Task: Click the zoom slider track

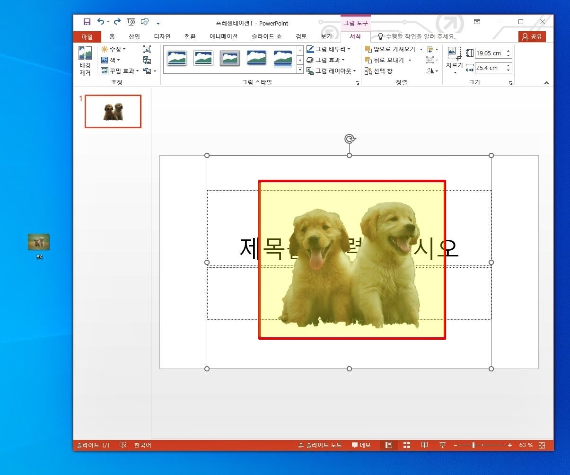Action: point(482,445)
